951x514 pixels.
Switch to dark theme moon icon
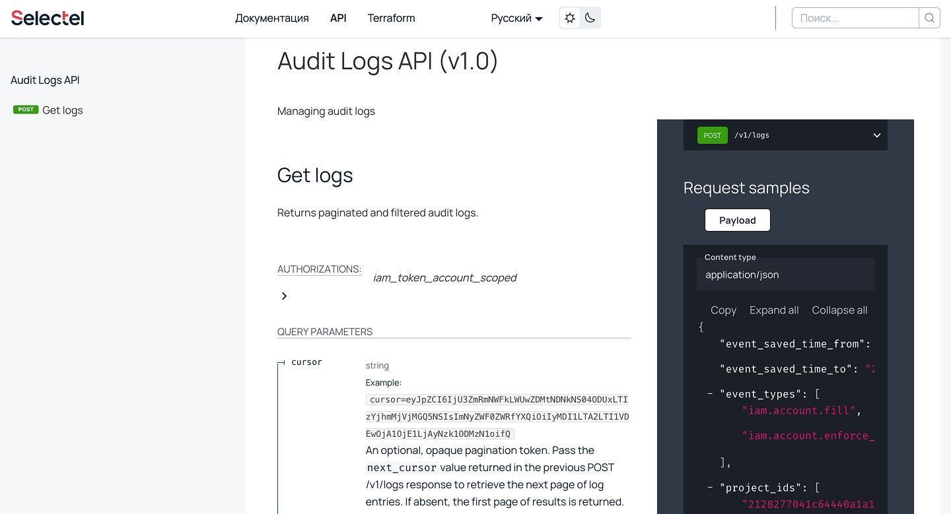(x=590, y=18)
